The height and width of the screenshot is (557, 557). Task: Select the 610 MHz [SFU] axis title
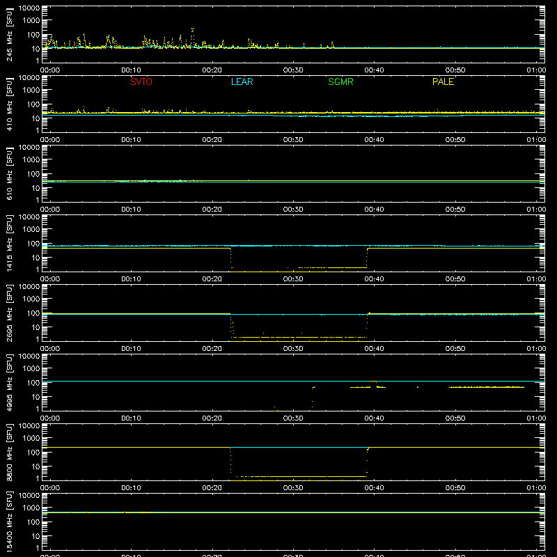[x=10, y=173]
